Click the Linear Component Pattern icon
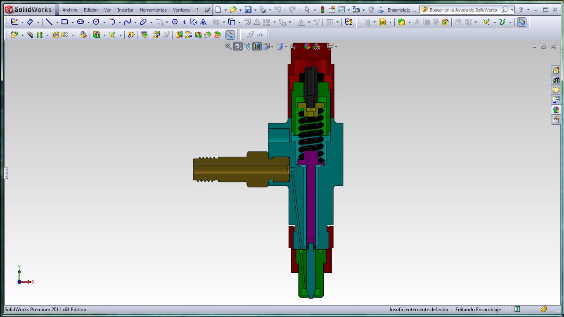The height and width of the screenshot is (317, 564). coord(40,35)
